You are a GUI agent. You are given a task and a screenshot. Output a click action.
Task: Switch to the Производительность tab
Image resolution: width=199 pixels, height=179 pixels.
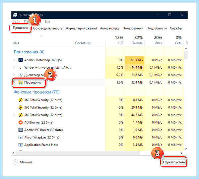tap(47, 28)
